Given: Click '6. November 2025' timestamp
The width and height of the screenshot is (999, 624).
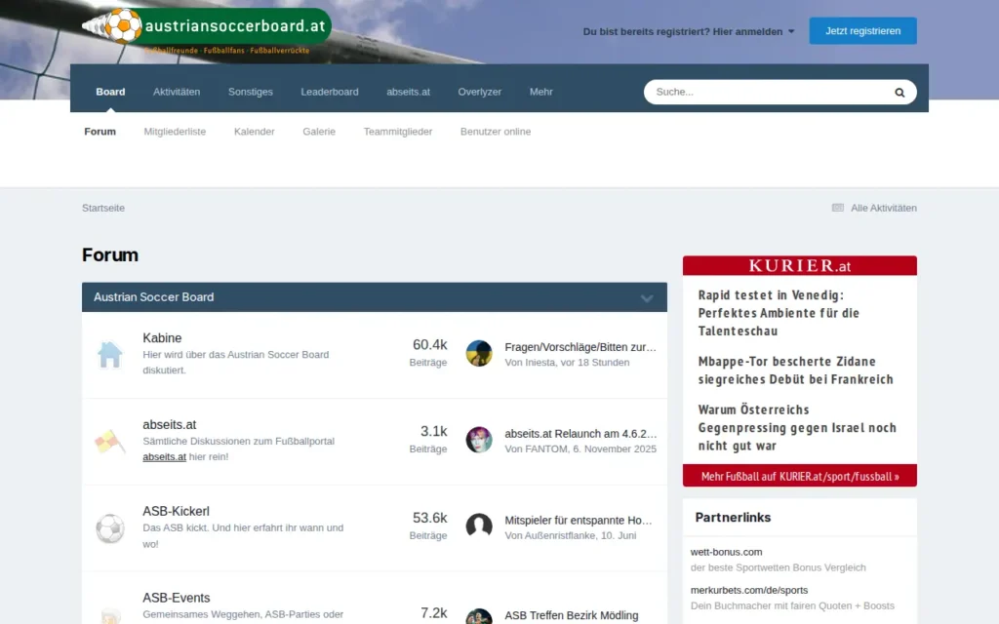Looking at the screenshot, I should 615,448.
